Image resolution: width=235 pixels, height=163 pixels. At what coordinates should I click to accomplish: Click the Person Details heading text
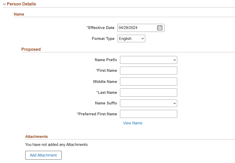21,4
